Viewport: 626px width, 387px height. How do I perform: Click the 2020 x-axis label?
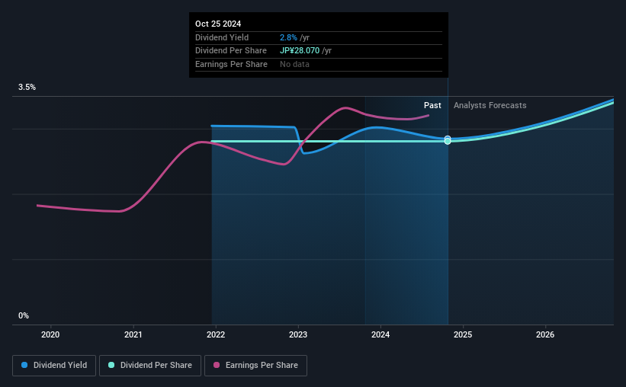50,334
